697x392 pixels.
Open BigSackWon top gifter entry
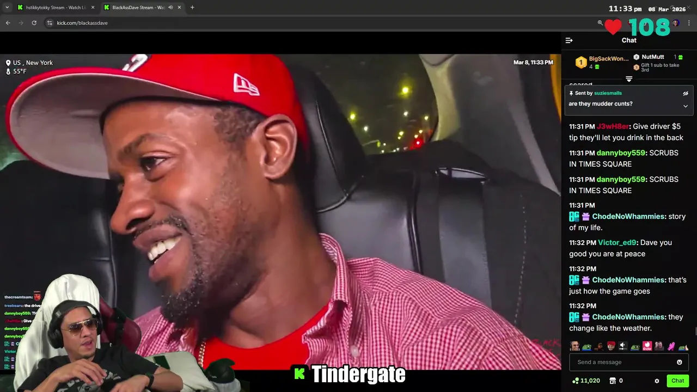(x=602, y=62)
